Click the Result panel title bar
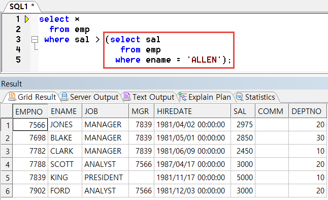Screen dimensions: 328x200 click(x=164, y=83)
